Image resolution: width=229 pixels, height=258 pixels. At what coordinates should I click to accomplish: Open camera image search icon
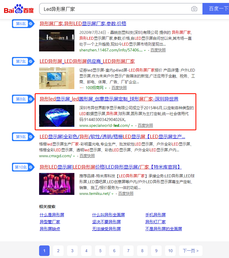194,9
